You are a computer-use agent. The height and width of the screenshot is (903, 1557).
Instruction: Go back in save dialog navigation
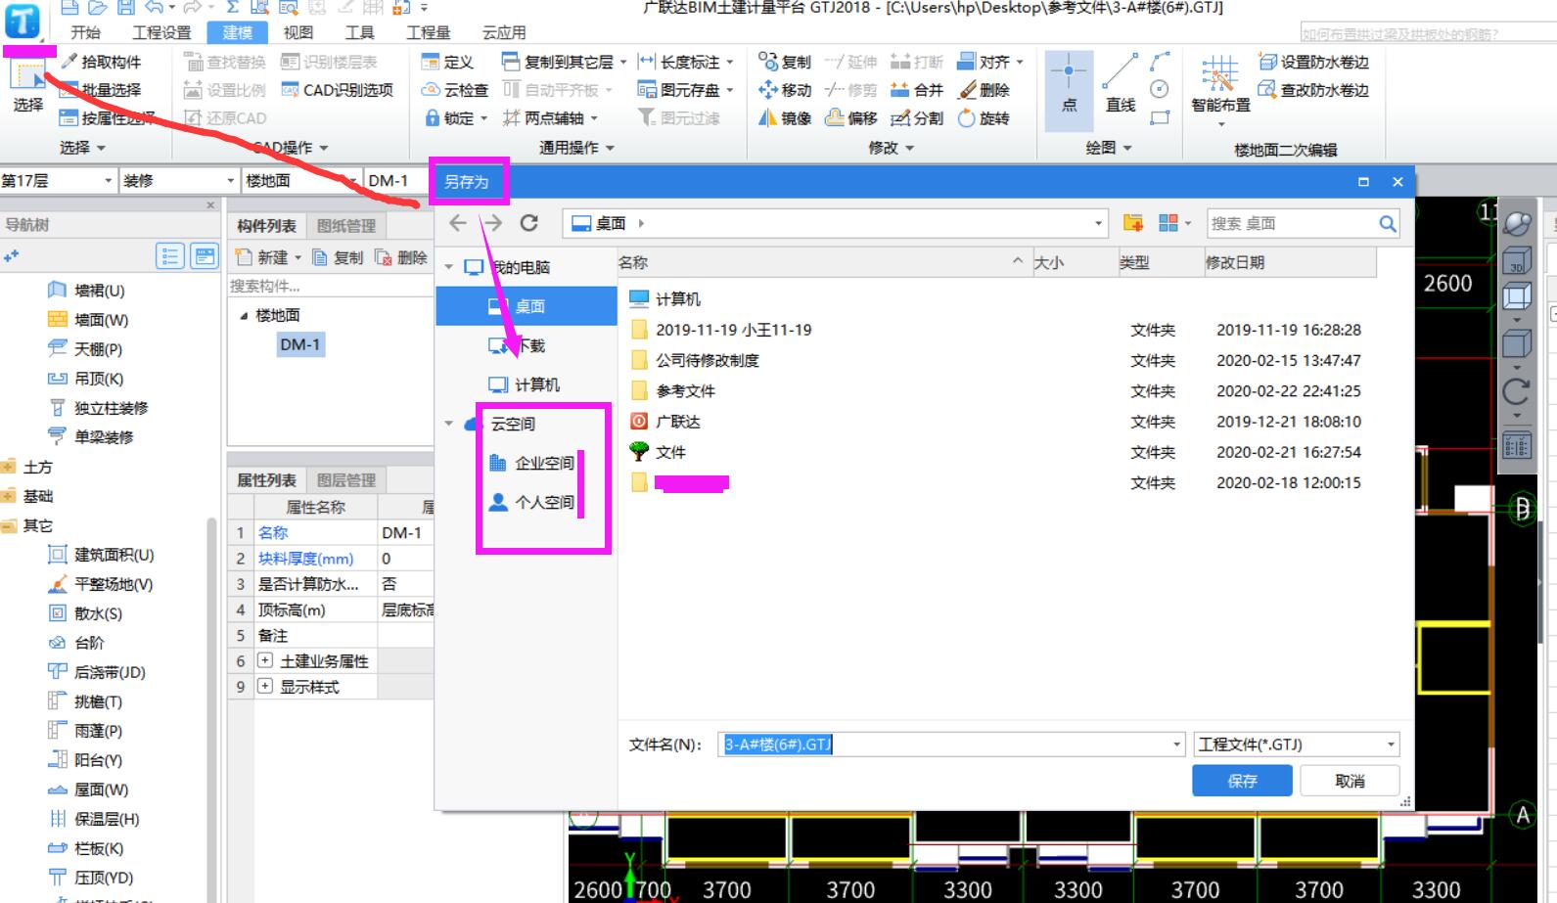click(x=457, y=223)
